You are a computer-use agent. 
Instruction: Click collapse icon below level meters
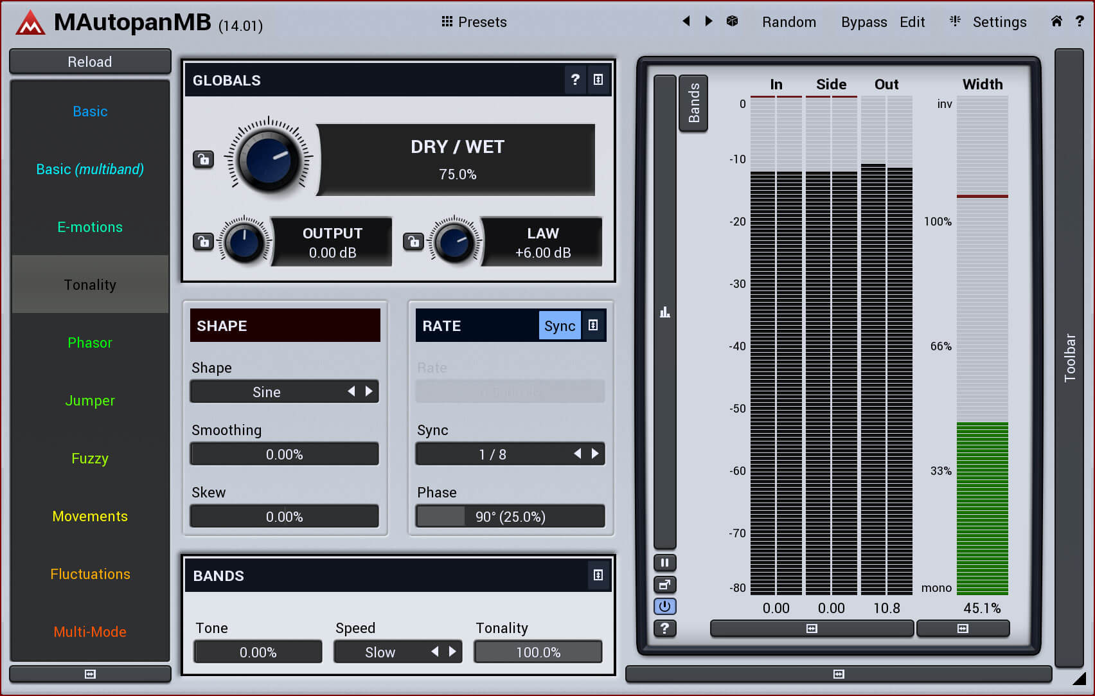(812, 629)
